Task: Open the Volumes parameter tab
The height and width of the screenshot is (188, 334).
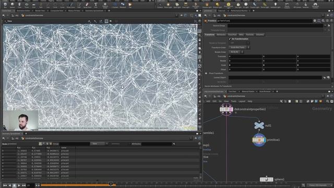Action: [x=260, y=34]
